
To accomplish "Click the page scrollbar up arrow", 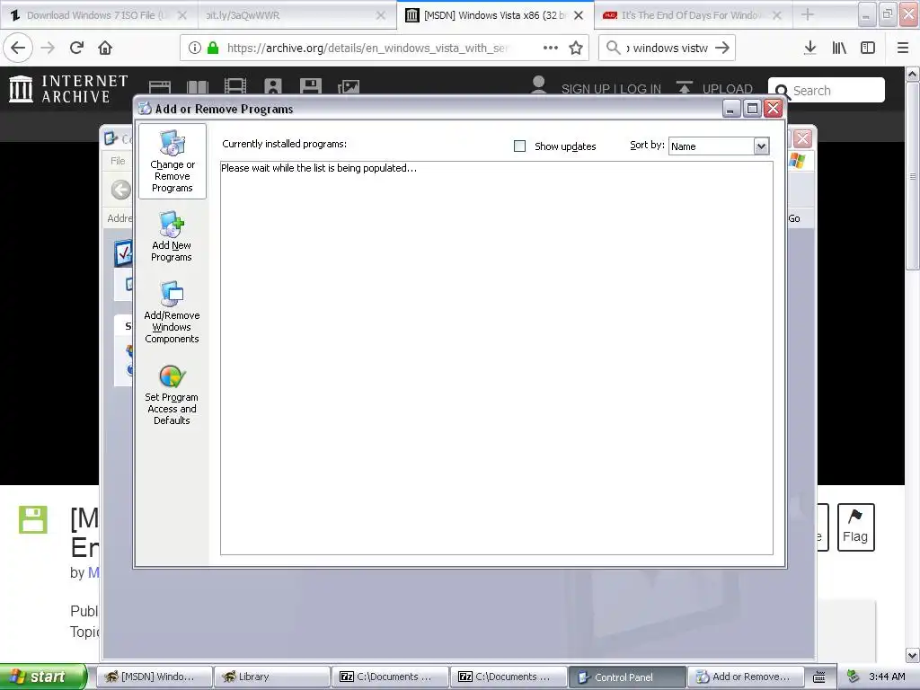I will pyautogui.click(x=912, y=74).
